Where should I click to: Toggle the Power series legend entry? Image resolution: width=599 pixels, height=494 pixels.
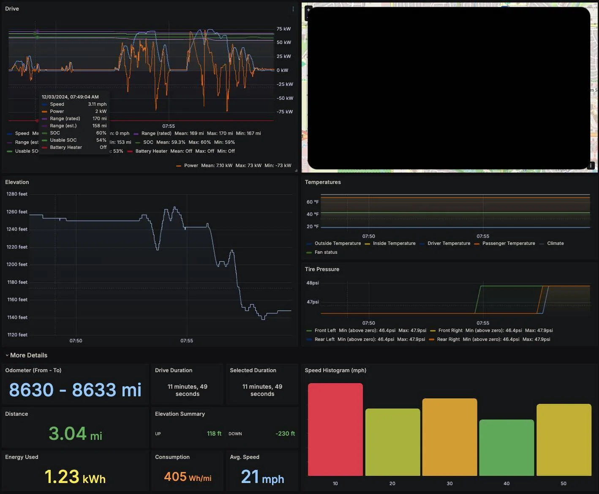pos(191,166)
